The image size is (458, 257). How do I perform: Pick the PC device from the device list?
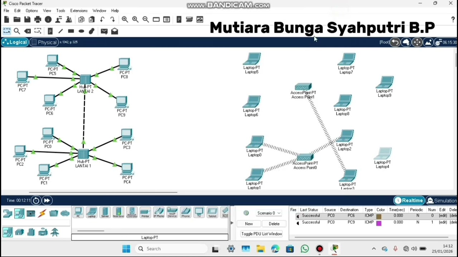tap(78, 213)
